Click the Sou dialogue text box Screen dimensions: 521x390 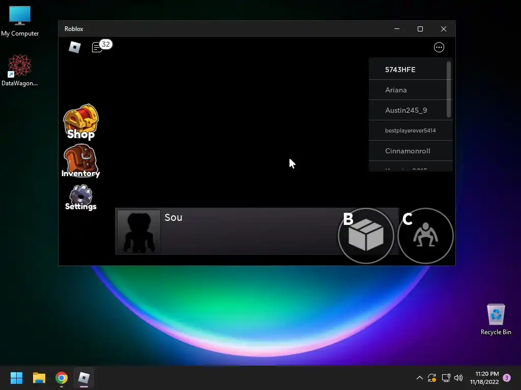257,232
